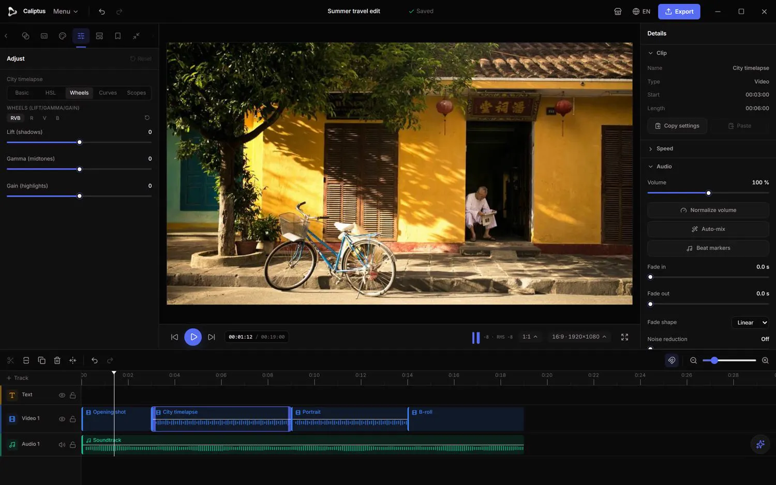Toggle clip linking in timeline toolbar
The image size is (776, 485).
671,360
